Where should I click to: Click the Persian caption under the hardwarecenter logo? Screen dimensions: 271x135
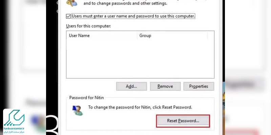coord(15,132)
